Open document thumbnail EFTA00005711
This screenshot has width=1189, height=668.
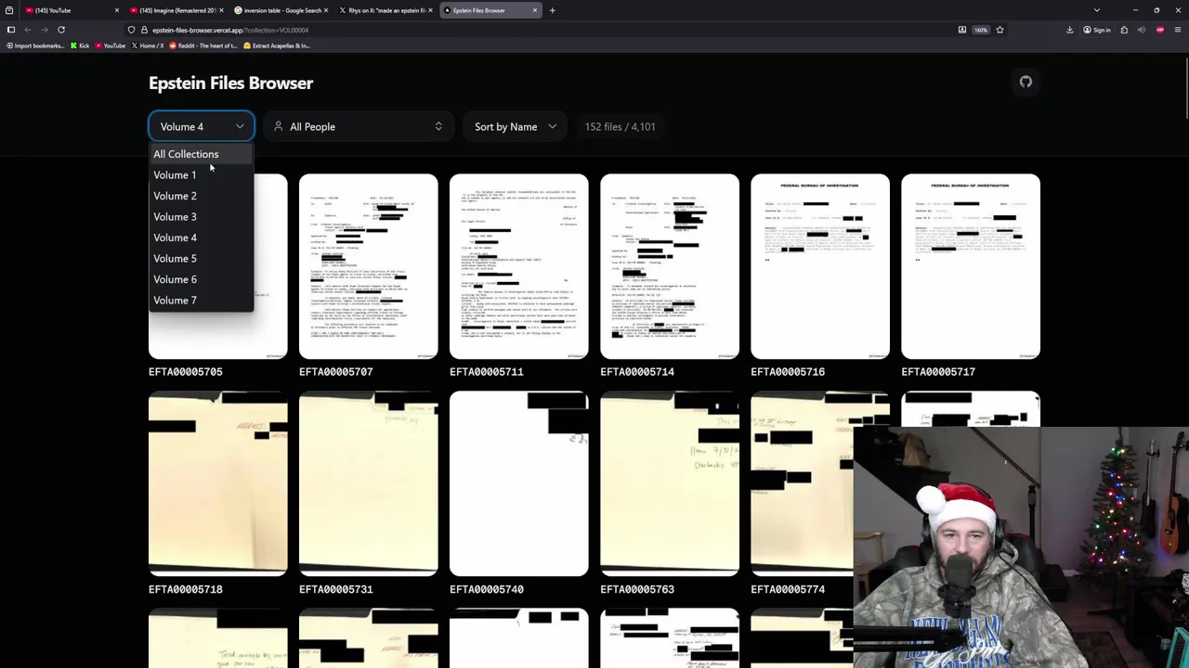(519, 266)
